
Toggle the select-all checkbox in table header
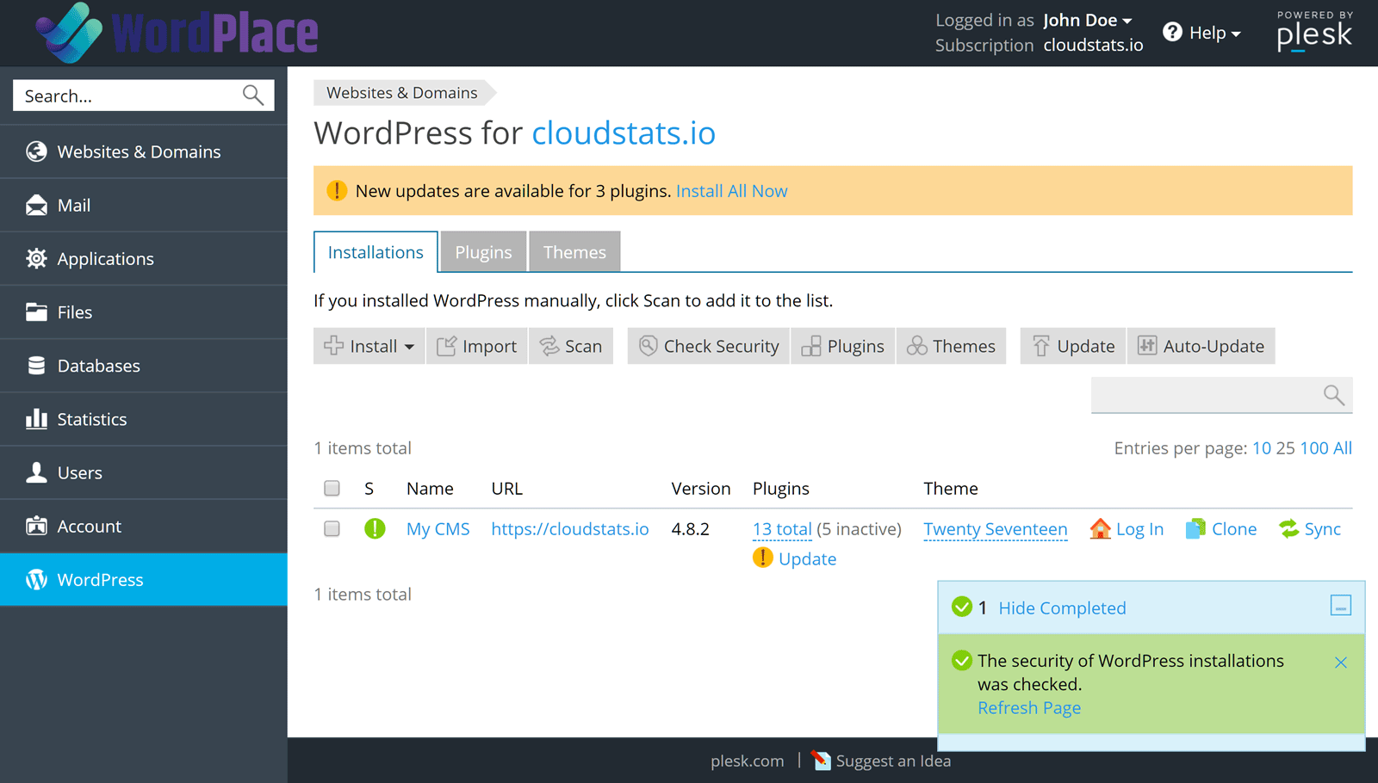[332, 489]
